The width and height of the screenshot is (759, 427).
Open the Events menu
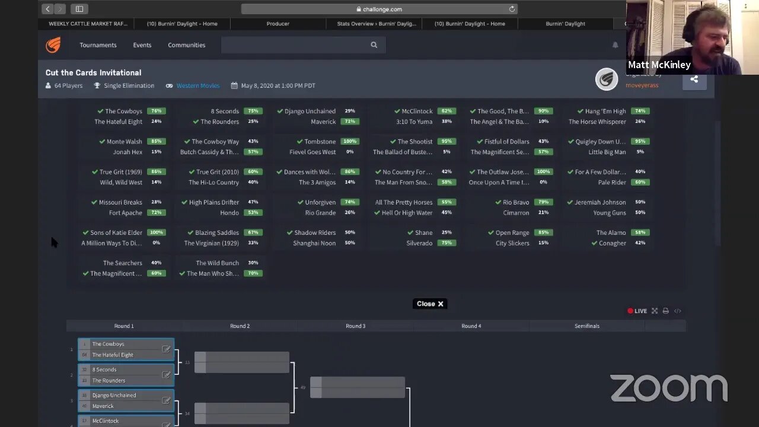pos(142,45)
